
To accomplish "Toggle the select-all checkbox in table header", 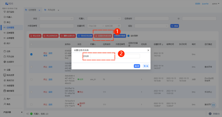I will coord(31,44).
